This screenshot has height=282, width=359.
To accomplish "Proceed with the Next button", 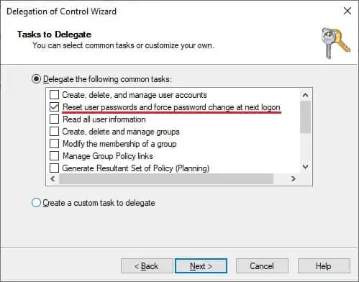I will (x=201, y=266).
